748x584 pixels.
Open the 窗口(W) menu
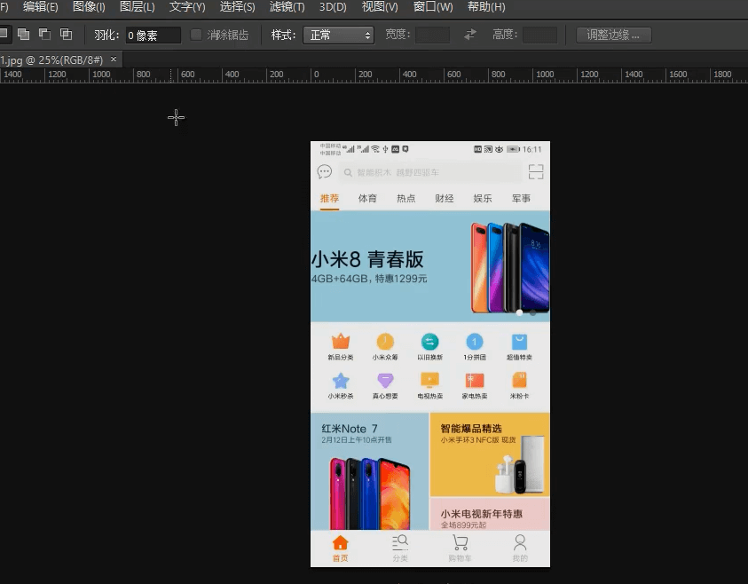click(x=432, y=7)
